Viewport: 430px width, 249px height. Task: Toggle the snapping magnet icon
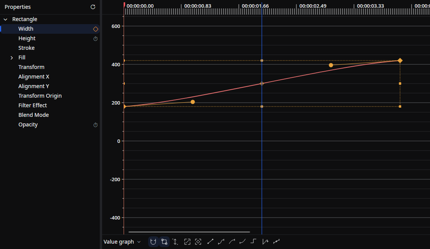153,242
